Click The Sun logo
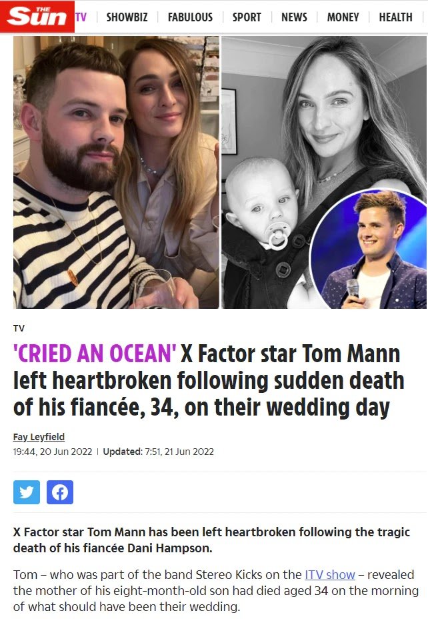This screenshot has height=621, width=428. tap(36, 16)
